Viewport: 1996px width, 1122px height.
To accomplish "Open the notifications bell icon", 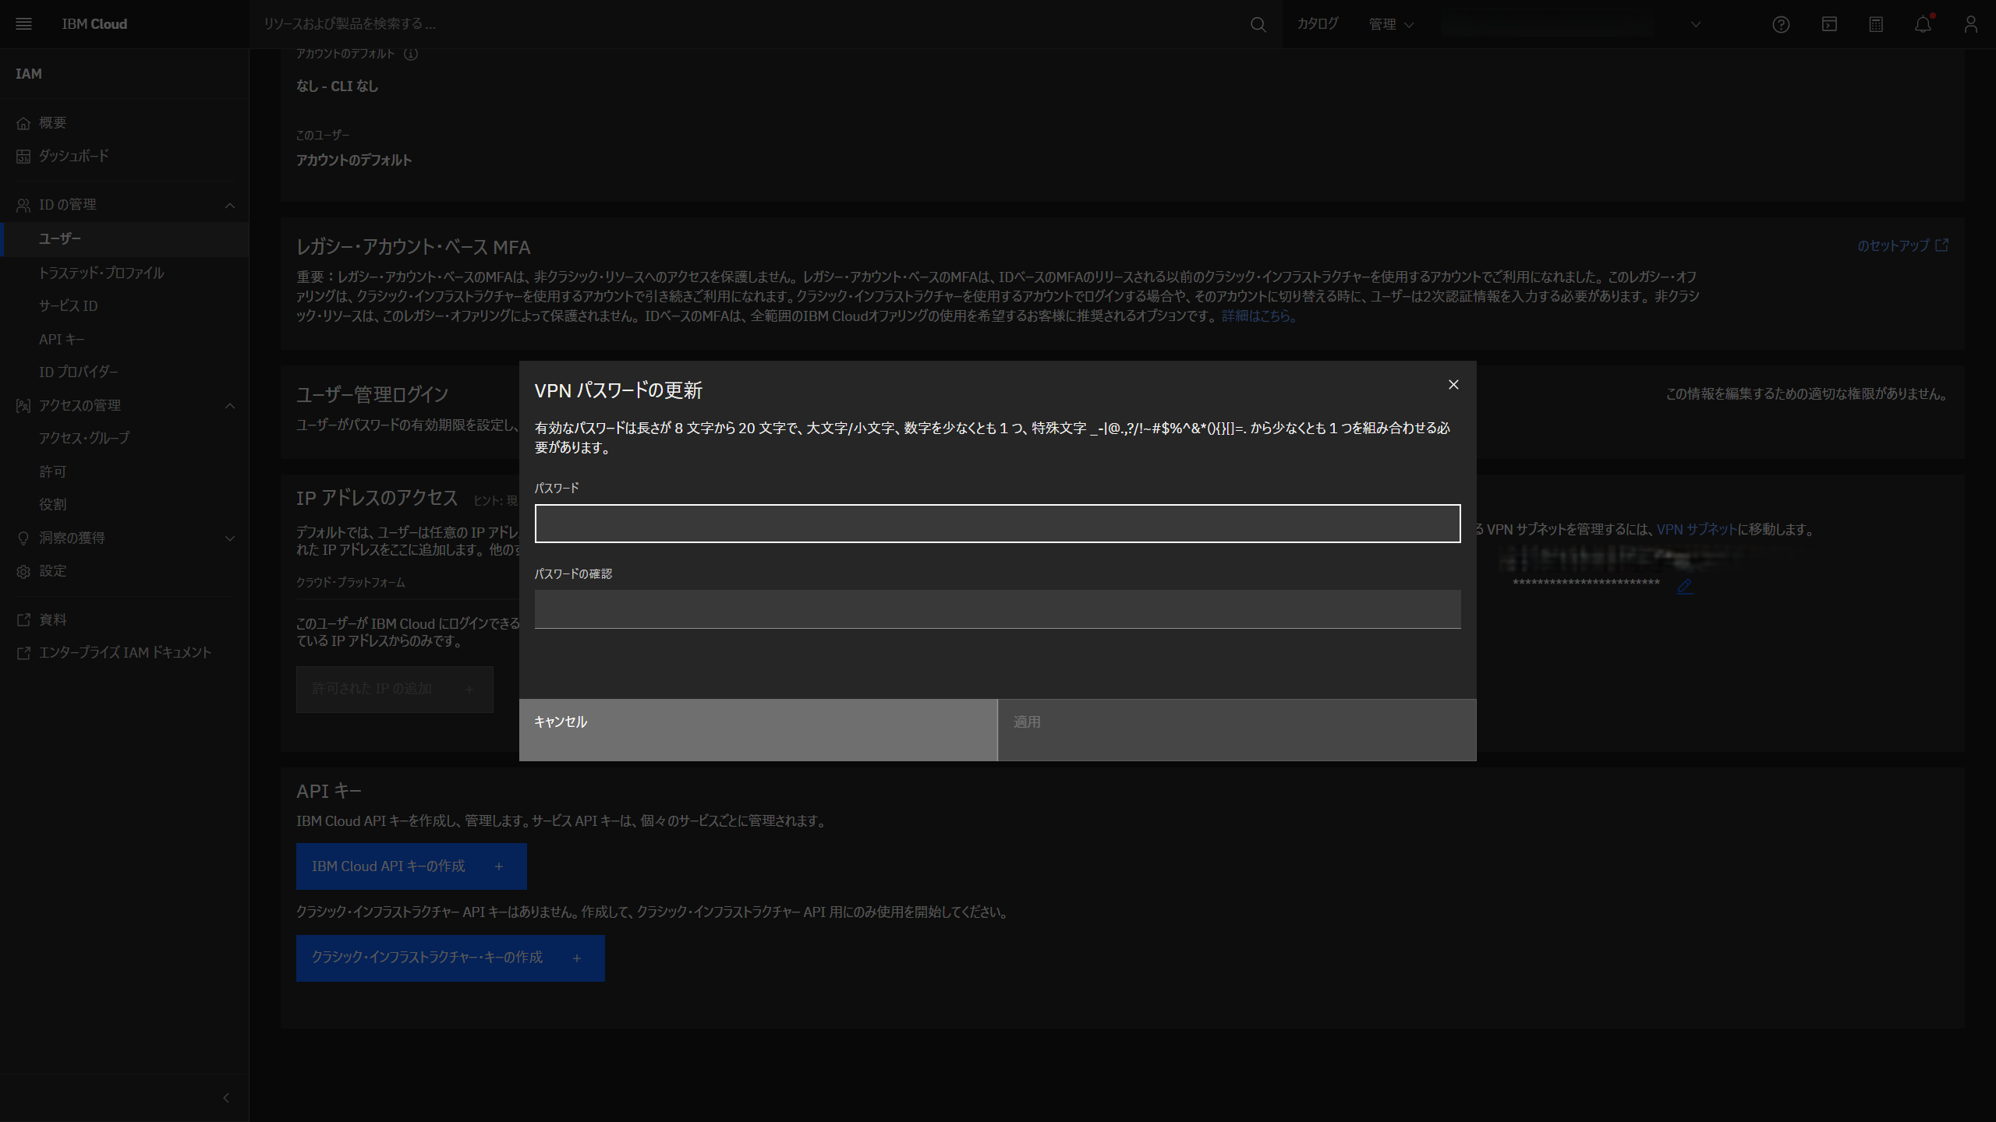I will pos(1923,24).
